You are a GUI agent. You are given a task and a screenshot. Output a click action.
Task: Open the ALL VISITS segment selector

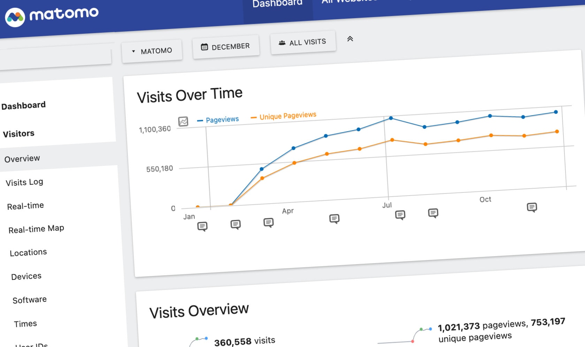(303, 42)
